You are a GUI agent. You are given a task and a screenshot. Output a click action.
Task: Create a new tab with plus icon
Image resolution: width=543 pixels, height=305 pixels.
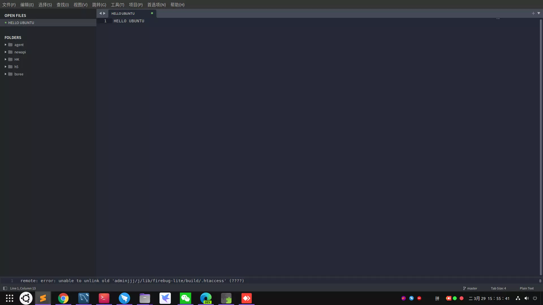click(x=533, y=13)
